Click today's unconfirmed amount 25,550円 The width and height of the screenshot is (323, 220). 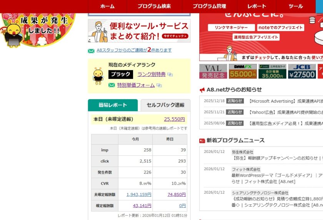[x=174, y=119]
